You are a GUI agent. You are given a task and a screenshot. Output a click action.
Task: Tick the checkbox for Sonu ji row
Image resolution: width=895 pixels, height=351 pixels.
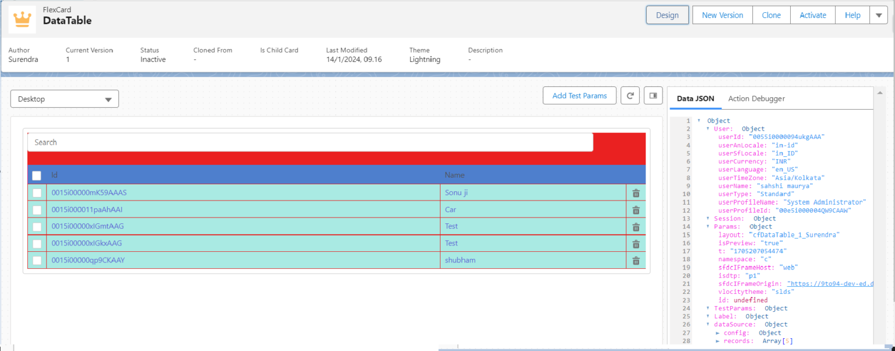click(37, 193)
